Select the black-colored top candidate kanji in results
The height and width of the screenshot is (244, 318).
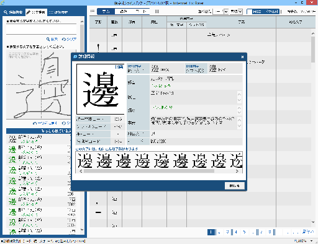click(12, 139)
